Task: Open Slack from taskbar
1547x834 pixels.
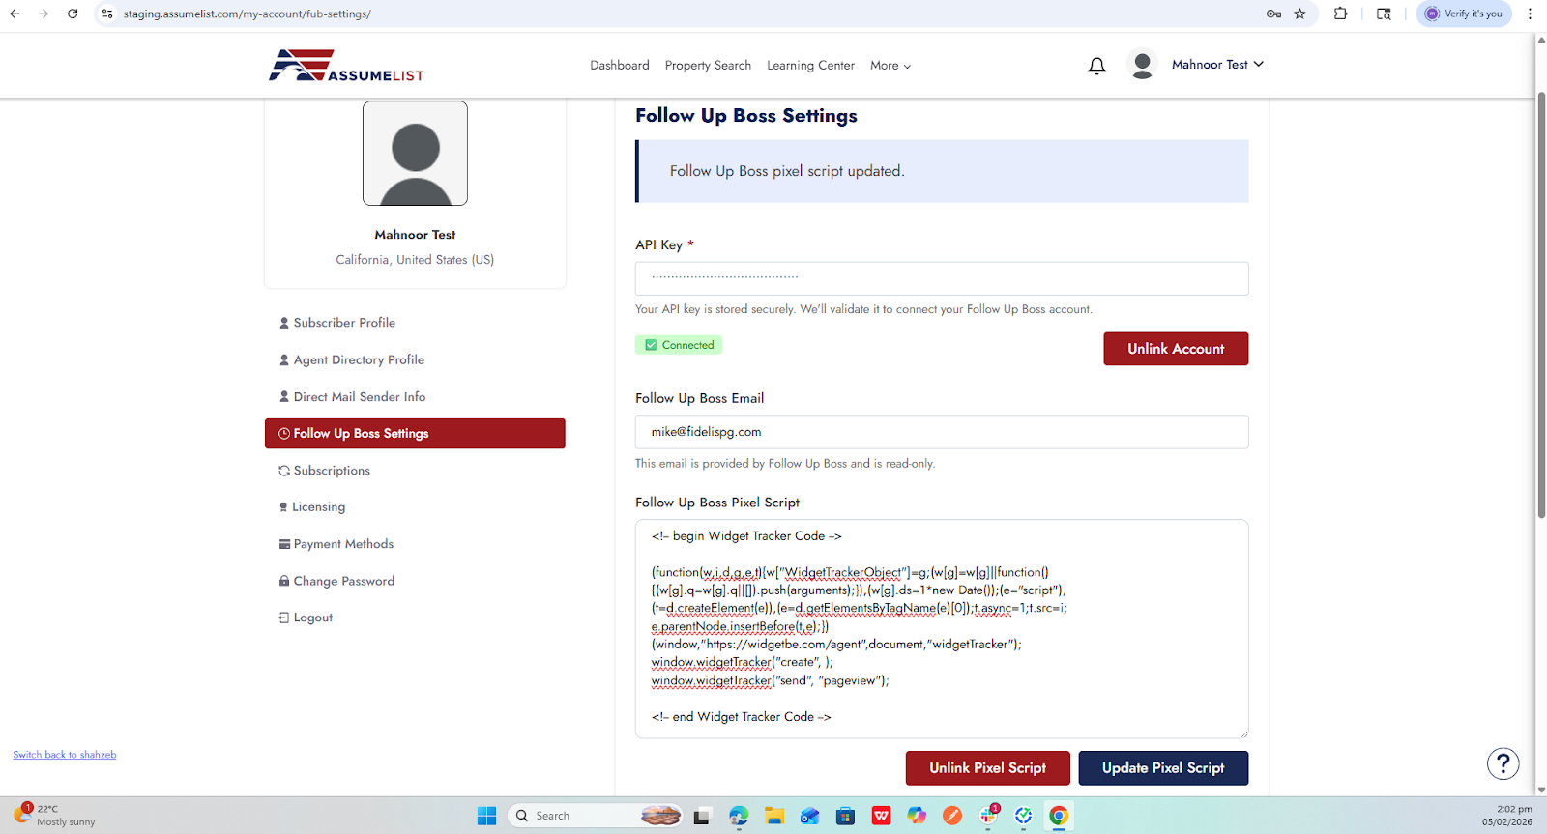Action: pyautogui.click(x=988, y=816)
